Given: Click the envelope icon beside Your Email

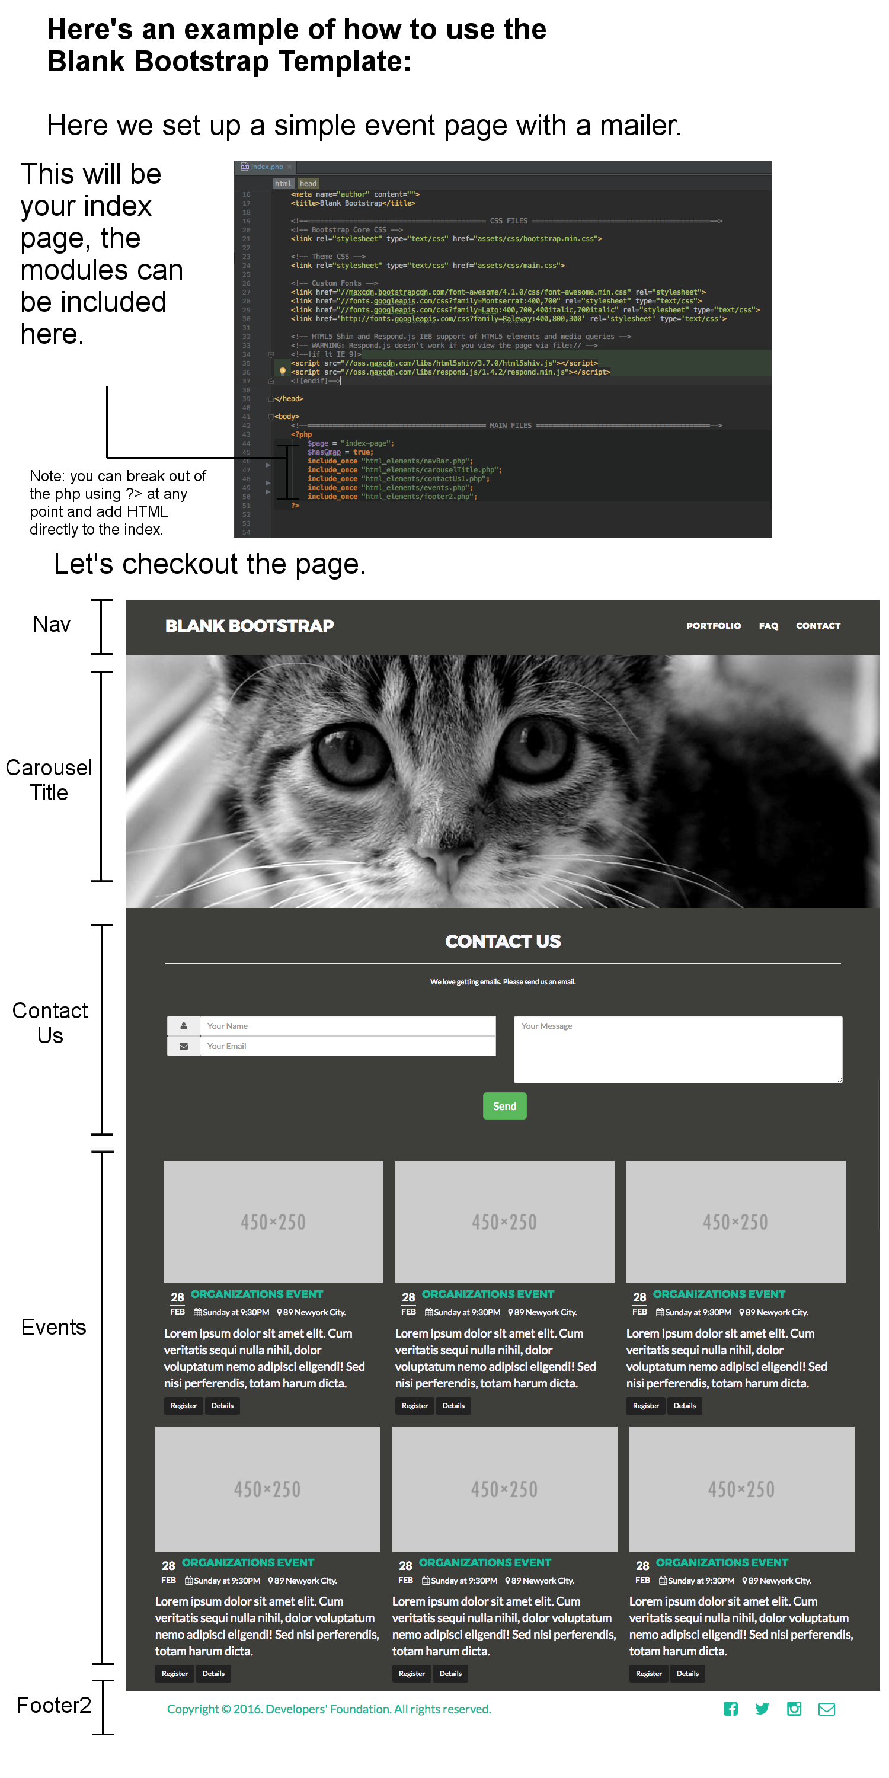Looking at the screenshot, I should coord(184,1047).
